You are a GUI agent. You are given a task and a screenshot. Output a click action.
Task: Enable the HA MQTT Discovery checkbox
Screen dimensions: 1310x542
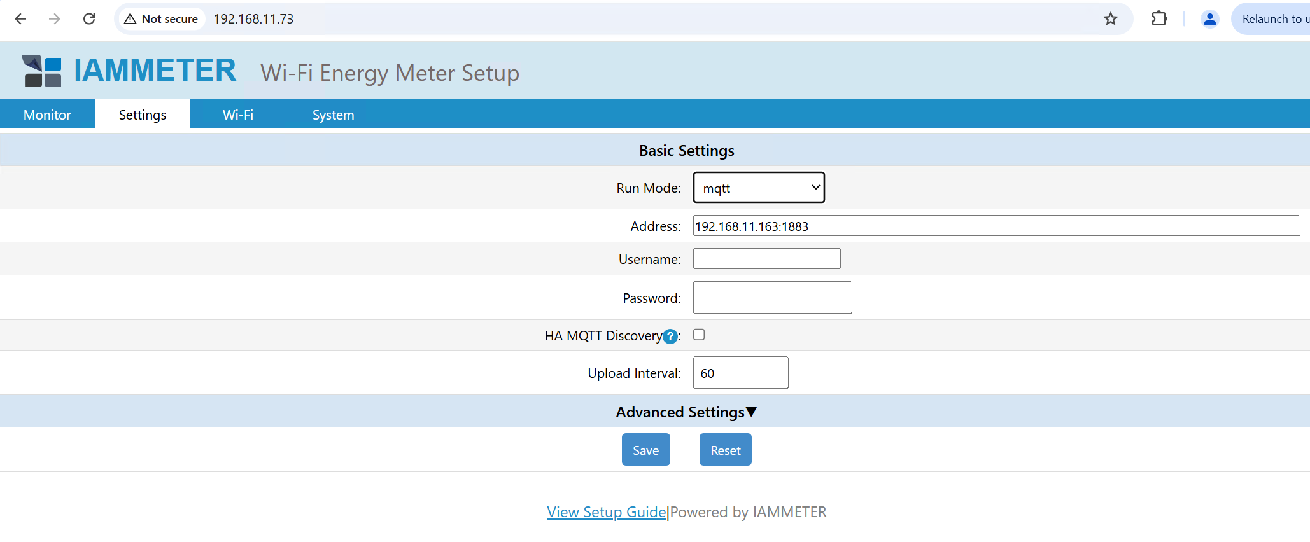pyautogui.click(x=699, y=335)
